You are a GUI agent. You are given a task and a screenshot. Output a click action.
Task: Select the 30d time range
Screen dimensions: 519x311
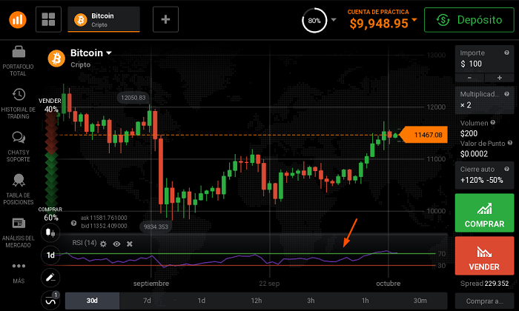[92, 301]
